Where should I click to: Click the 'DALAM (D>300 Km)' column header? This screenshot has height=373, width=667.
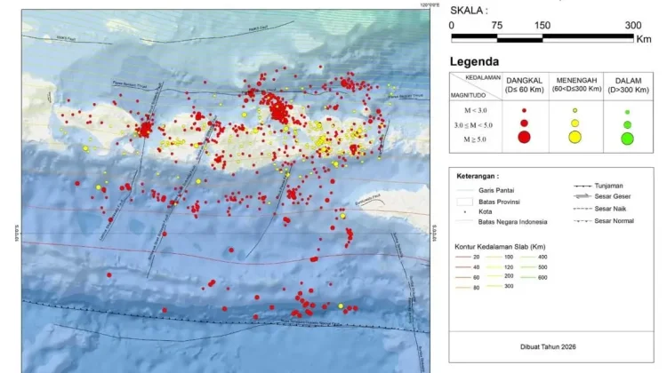pyautogui.click(x=628, y=85)
